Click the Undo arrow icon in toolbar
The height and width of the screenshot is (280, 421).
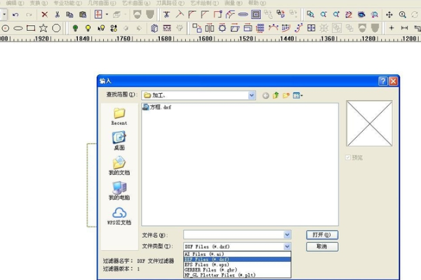(15, 15)
